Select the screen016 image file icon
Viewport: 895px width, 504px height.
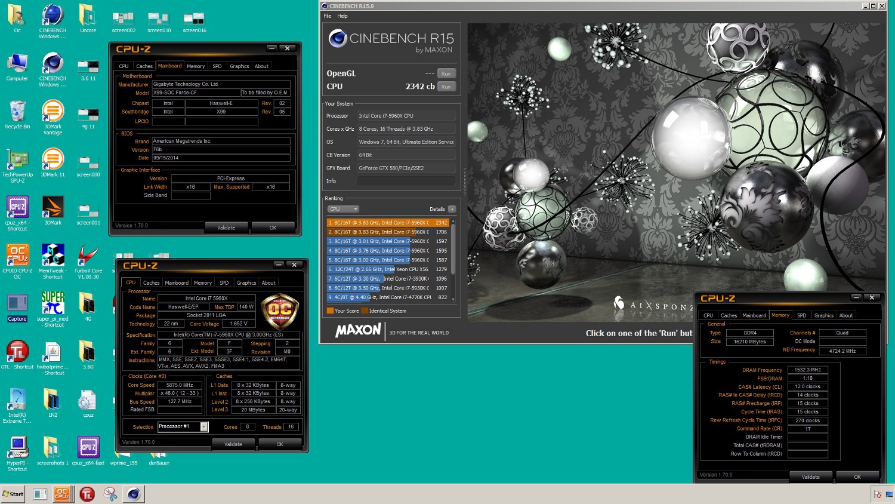pyautogui.click(x=195, y=23)
